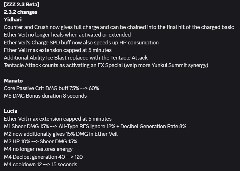Image resolution: width=240 pixels, height=171 pixels.
Task: Click the M4 Decibel generation line
Action: (x=43, y=157)
